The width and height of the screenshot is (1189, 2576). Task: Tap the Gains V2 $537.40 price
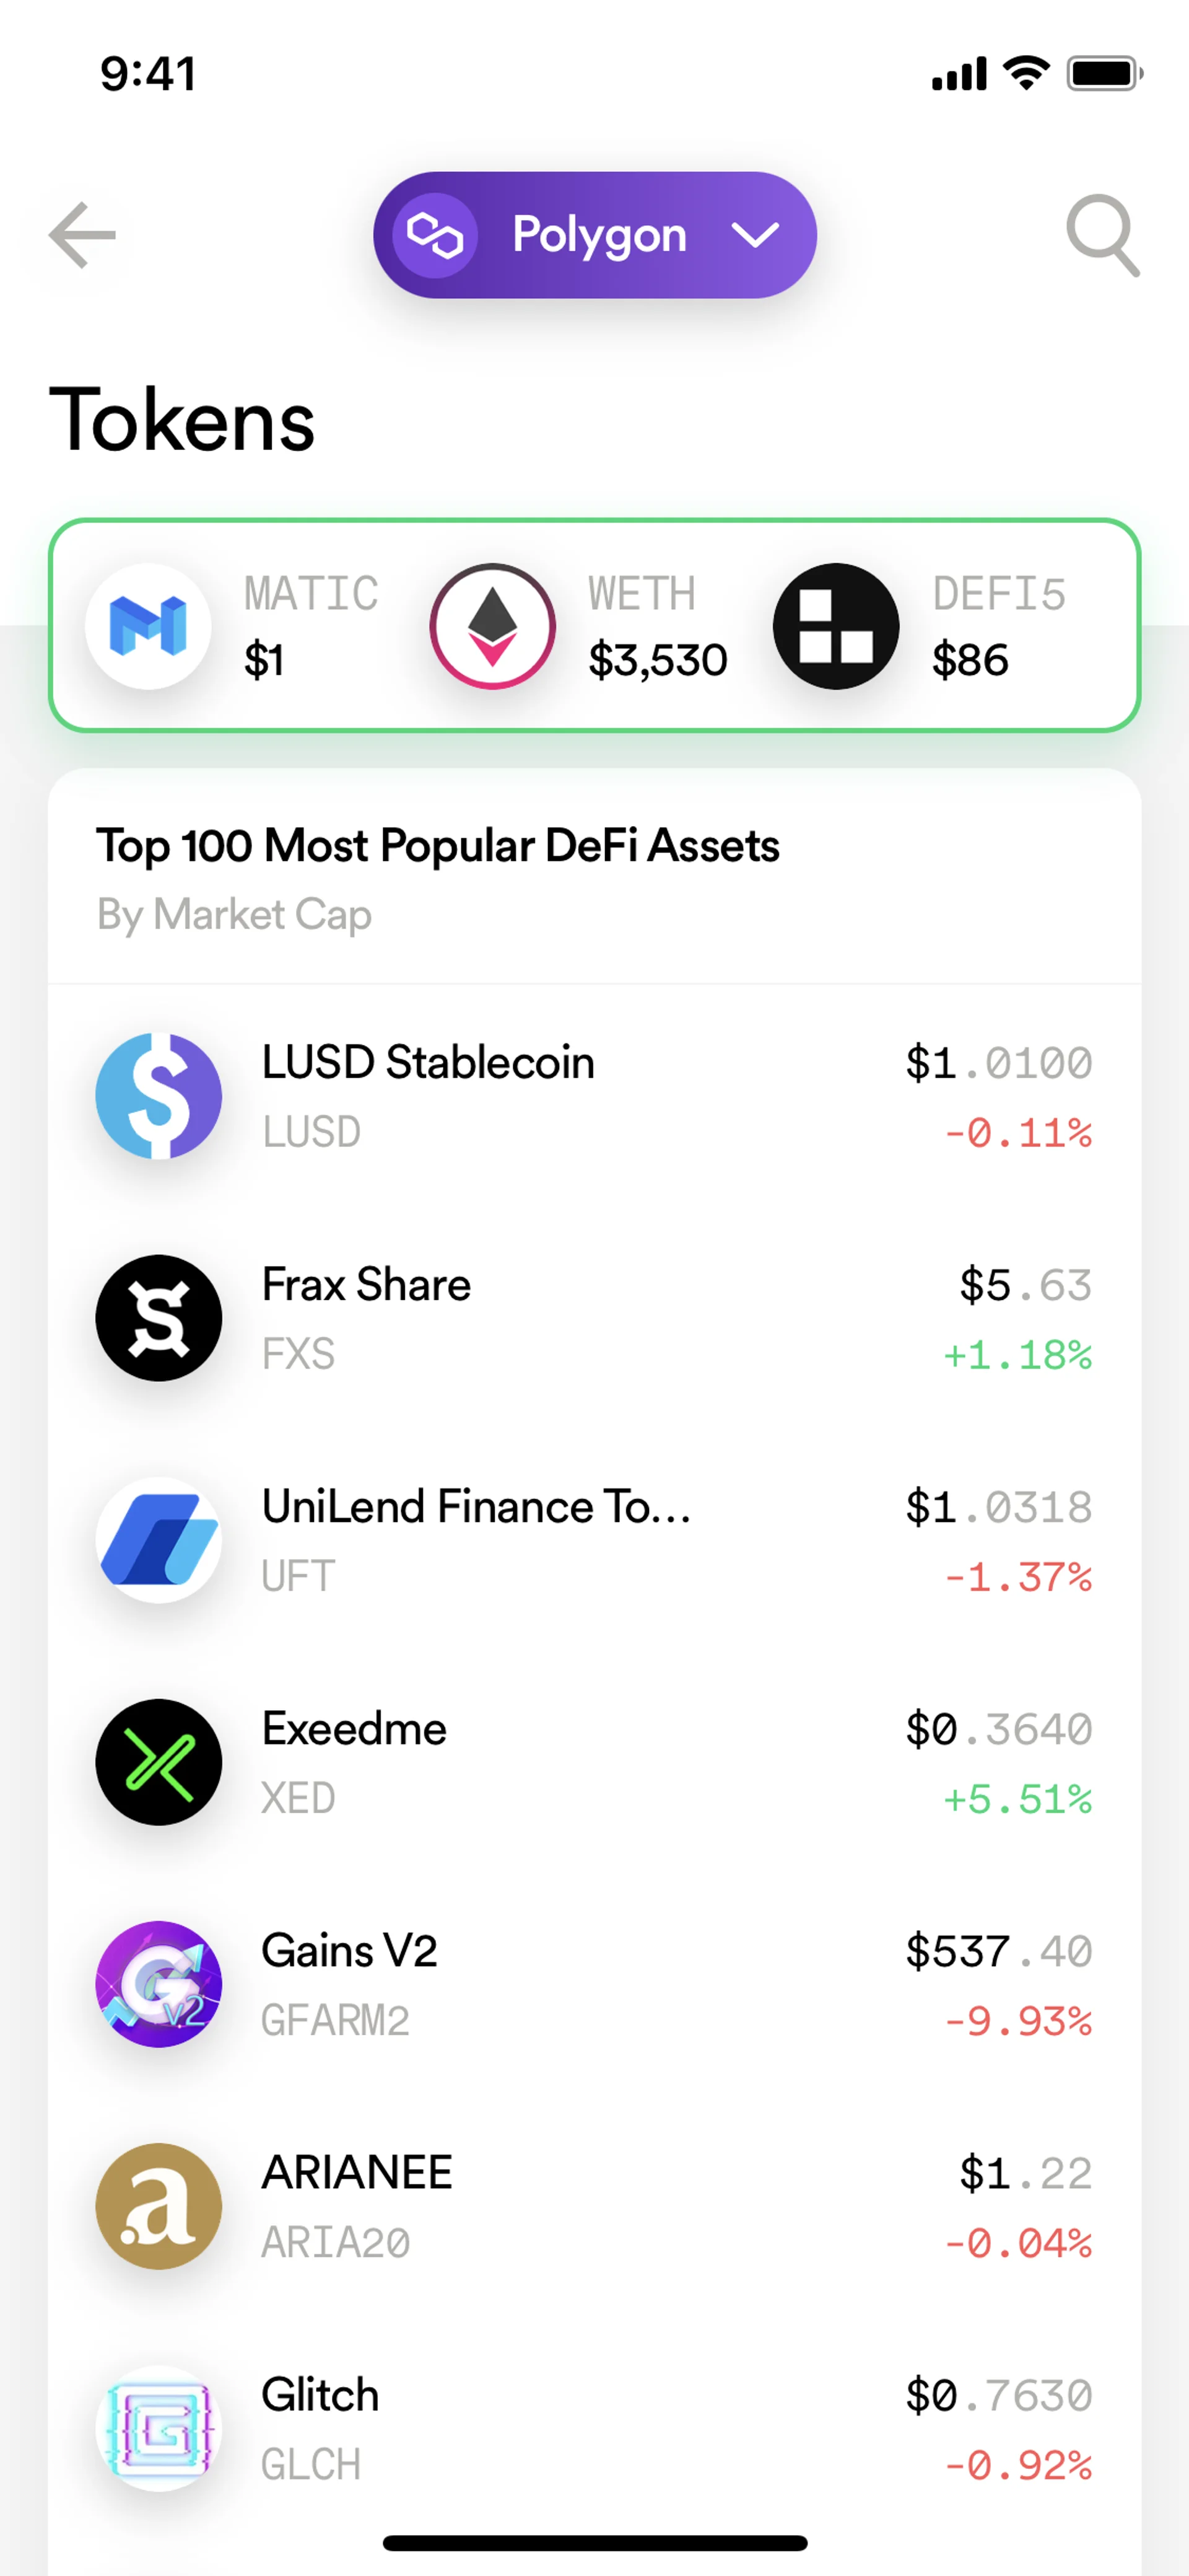998,1951
